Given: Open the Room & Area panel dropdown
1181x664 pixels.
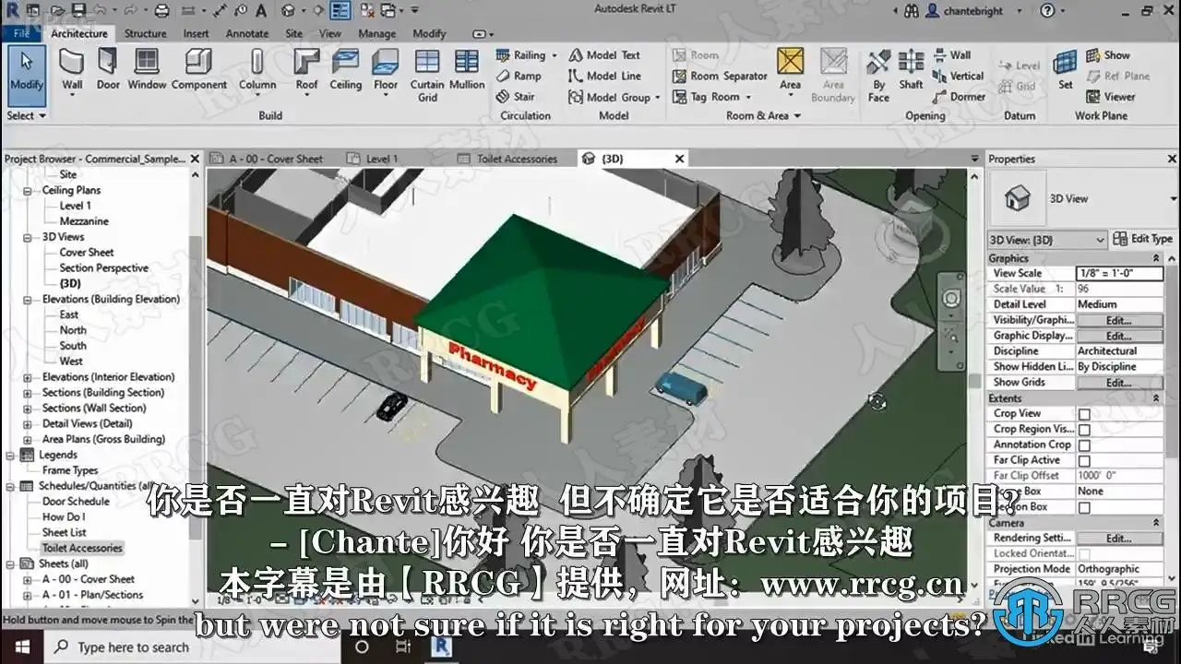Looking at the screenshot, I should tap(763, 116).
